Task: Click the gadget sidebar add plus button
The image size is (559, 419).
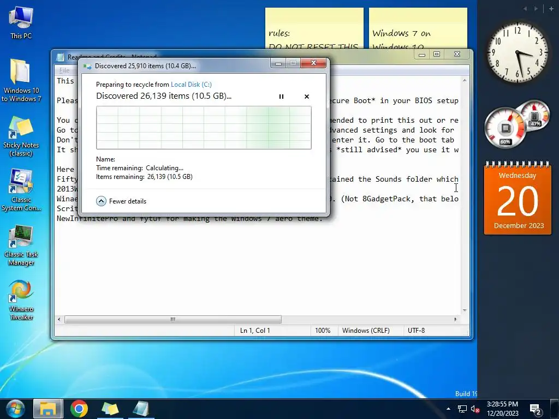Action: coord(551,9)
